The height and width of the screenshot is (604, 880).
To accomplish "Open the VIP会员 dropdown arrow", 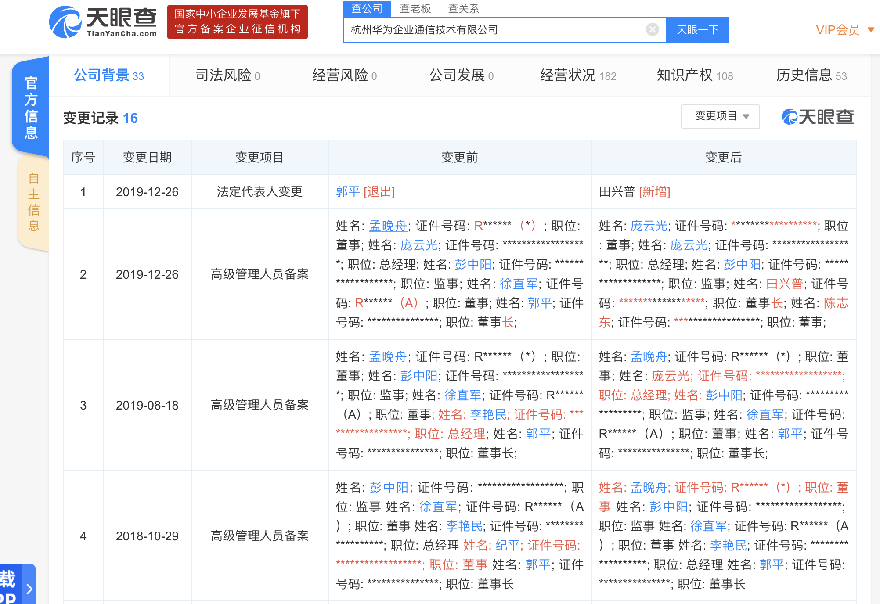I will point(871,30).
